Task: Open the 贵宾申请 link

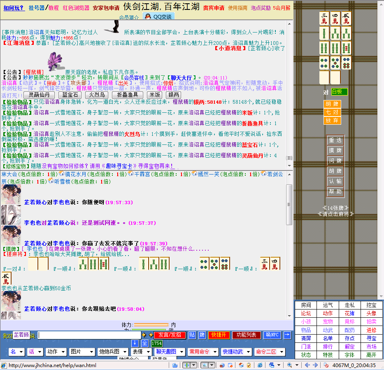Action: pyautogui.click(x=214, y=8)
